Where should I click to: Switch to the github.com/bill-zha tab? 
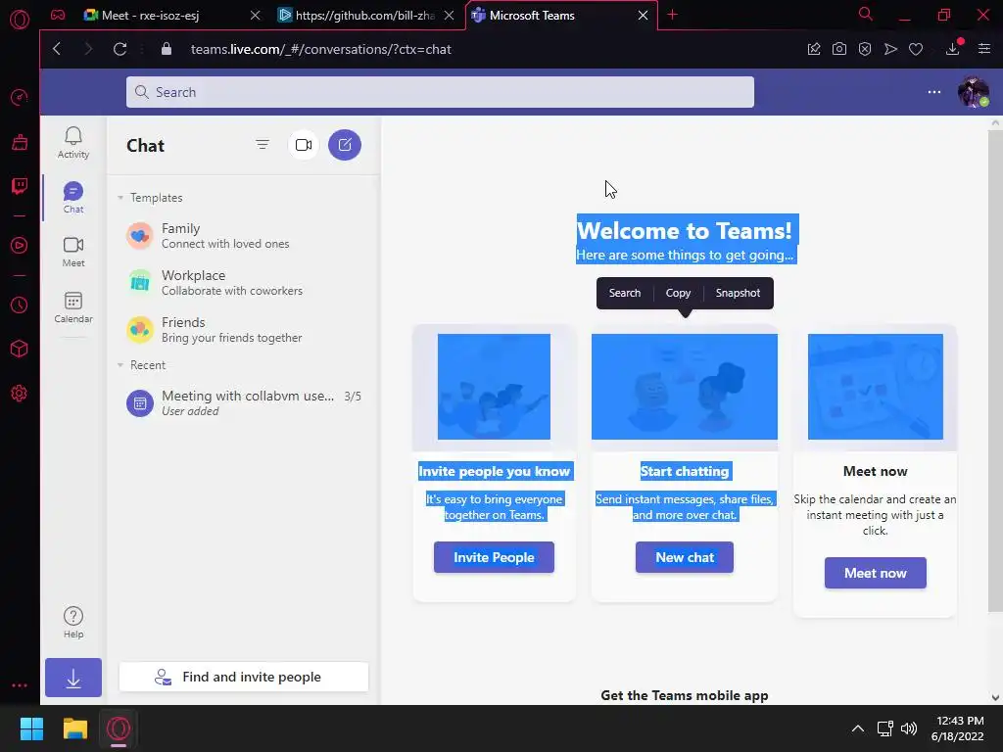[x=364, y=16]
